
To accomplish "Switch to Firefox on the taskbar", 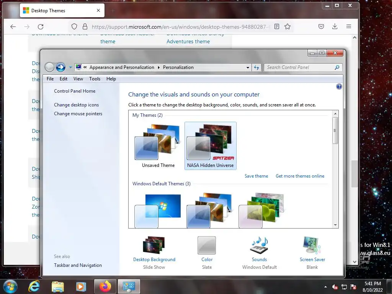I will [105, 286].
